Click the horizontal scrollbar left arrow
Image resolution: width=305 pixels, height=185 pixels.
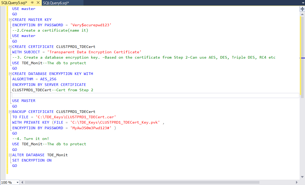point(22,182)
